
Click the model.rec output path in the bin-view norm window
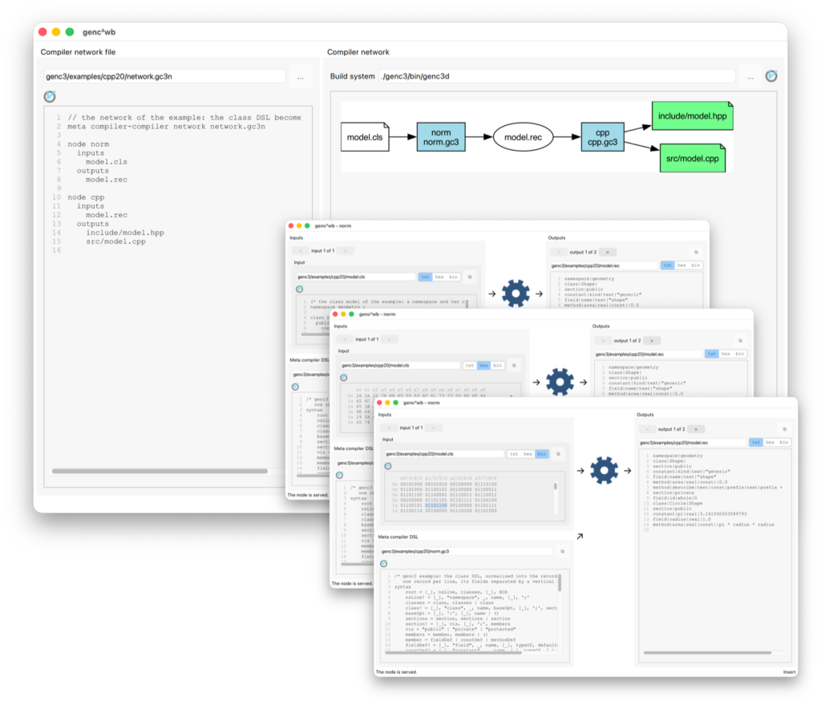coord(693,443)
